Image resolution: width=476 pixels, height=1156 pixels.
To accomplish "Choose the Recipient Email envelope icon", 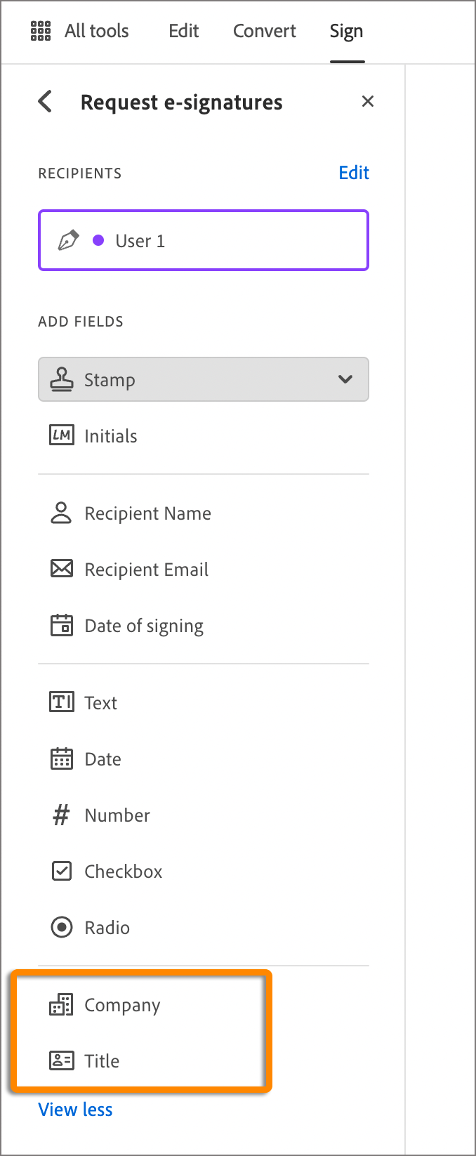I will pos(62,569).
